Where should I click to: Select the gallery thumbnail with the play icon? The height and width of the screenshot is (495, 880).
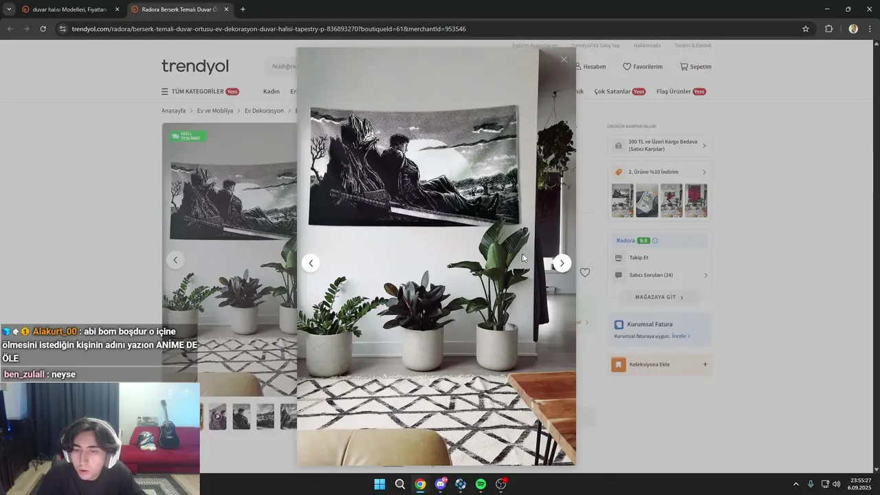(x=218, y=417)
